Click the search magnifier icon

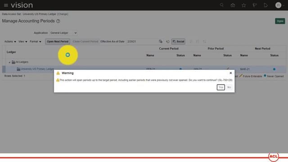point(222,5)
